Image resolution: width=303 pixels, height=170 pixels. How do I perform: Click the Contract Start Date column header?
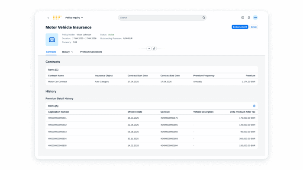coord(138,76)
